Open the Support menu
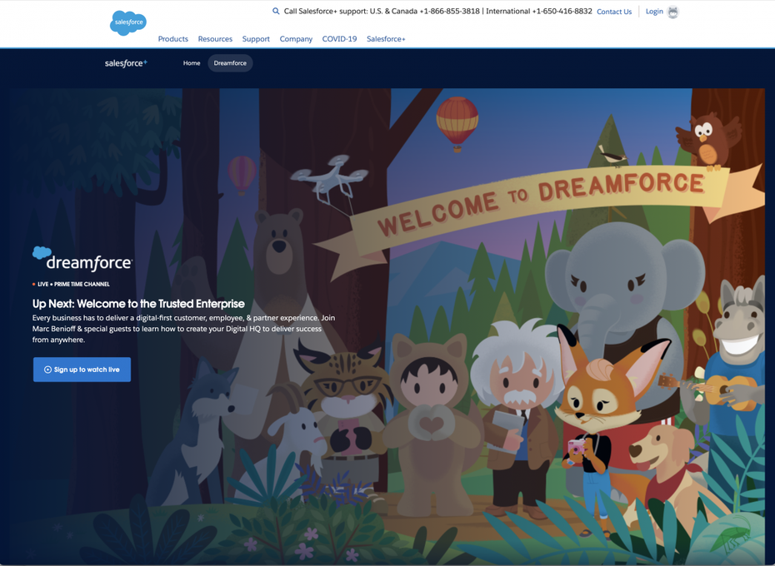 [x=256, y=39]
